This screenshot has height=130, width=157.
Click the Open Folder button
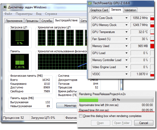point(122,123)
